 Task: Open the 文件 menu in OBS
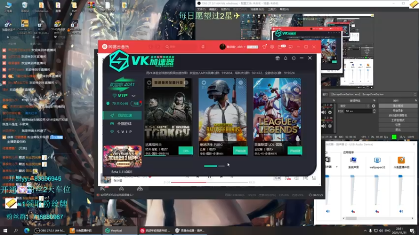(x=201, y=9)
